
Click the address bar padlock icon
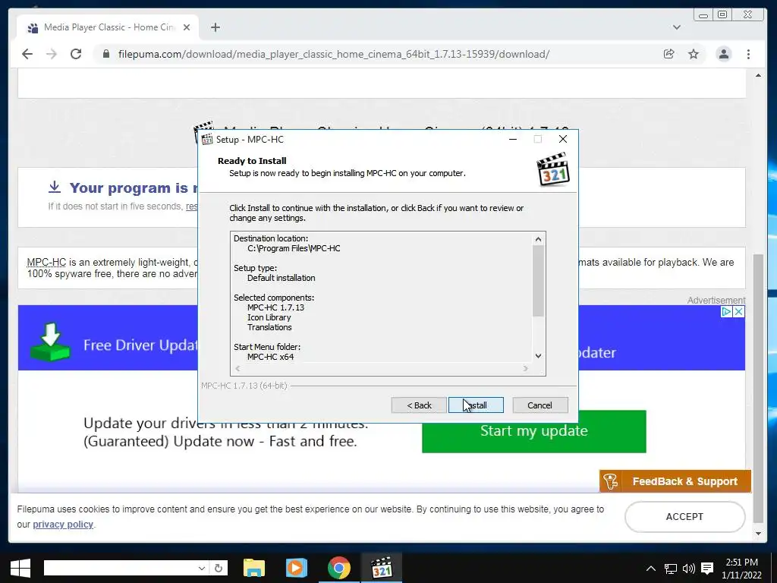point(105,54)
